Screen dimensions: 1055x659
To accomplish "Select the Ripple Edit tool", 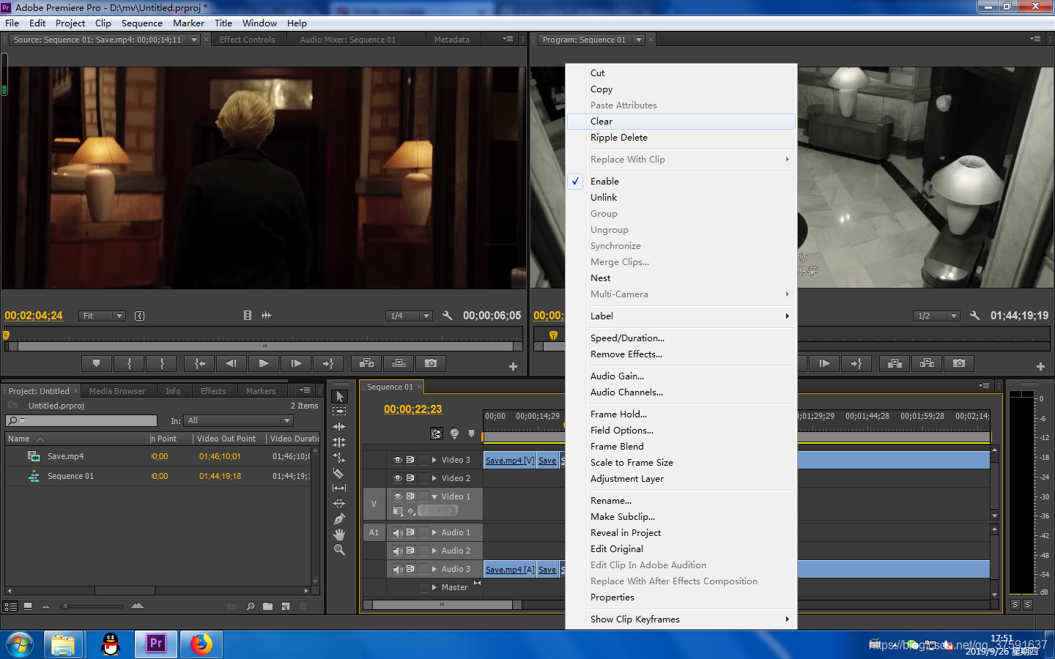I will pyautogui.click(x=339, y=427).
